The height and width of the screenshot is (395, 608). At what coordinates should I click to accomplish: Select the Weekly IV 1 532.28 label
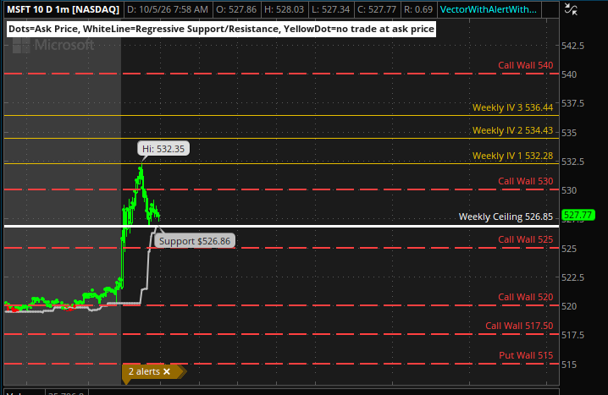(512, 156)
